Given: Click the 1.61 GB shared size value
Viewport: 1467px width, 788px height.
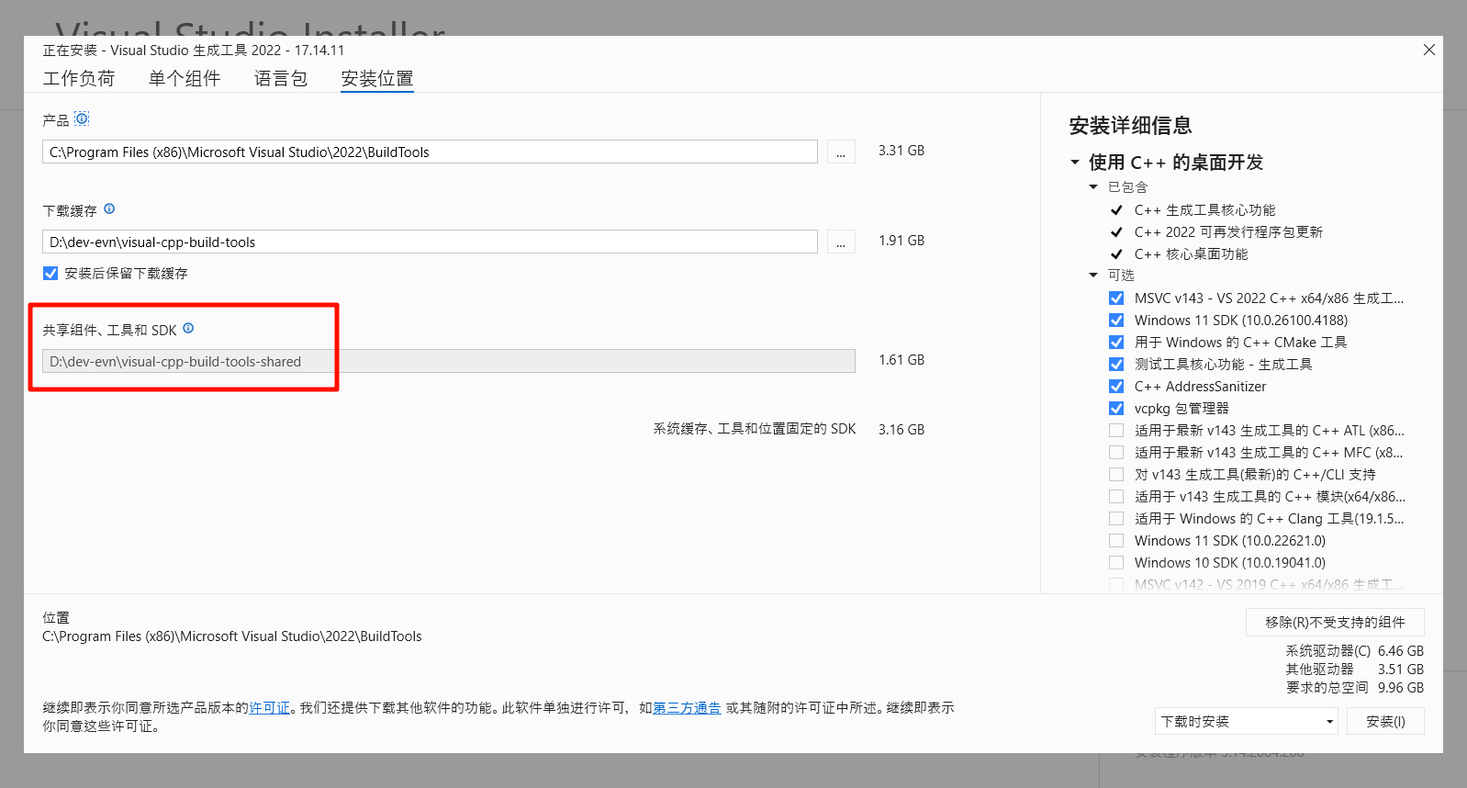Looking at the screenshot, I should (x=901, y=359).
